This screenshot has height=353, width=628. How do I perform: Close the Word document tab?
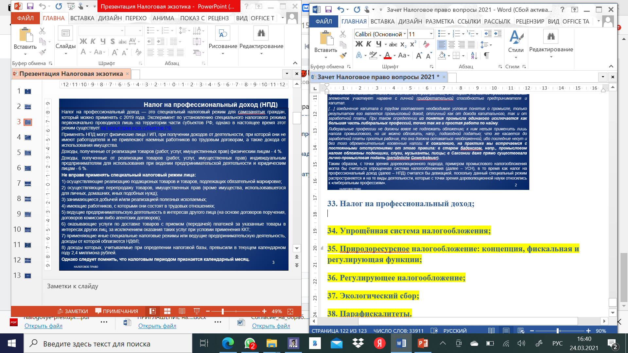click(x=444, y=77)
